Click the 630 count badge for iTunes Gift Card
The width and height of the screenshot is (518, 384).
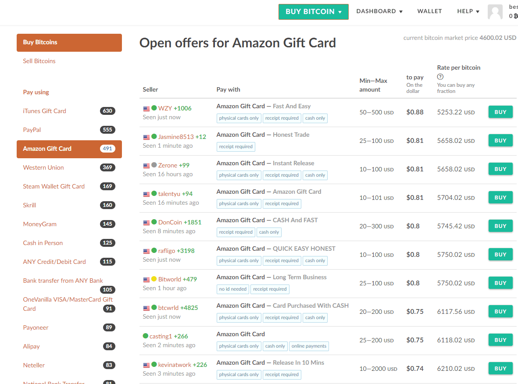pyautogui.click(x=107, y=111)
